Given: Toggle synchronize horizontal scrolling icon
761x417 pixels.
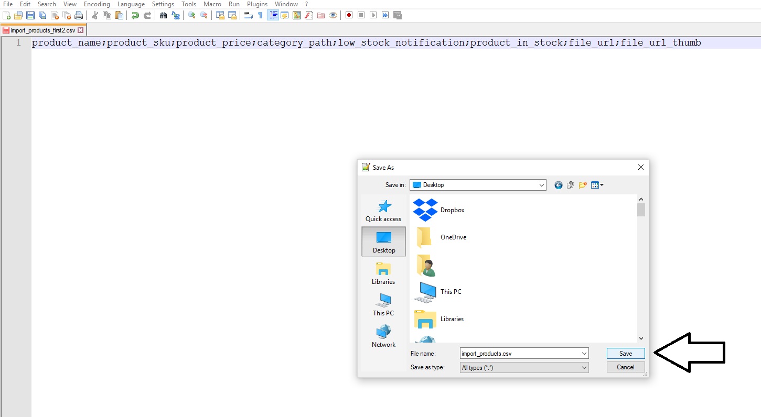Looking at the screenshot, I should [x=232, y=15].
